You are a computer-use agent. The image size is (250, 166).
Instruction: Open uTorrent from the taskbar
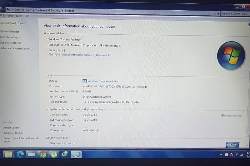pos(54,154)
